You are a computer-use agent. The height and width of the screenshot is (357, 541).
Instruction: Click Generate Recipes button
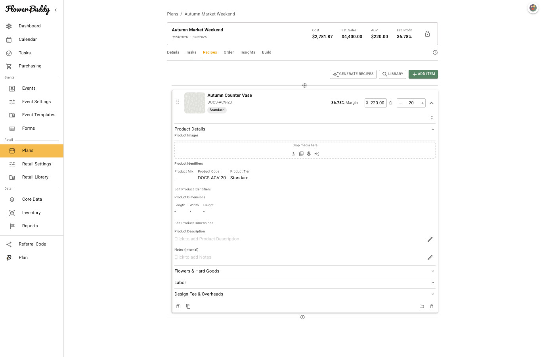(x=353, y=74)
